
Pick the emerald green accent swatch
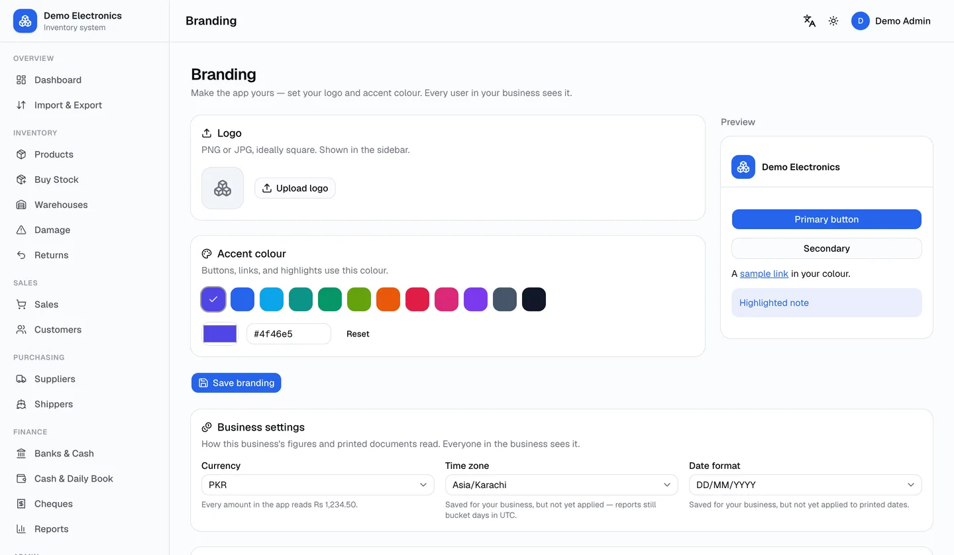(x=330, y=299)
